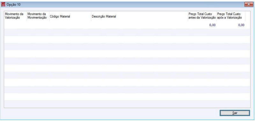Select the Movimento da Valorização column header

[15, 16]
